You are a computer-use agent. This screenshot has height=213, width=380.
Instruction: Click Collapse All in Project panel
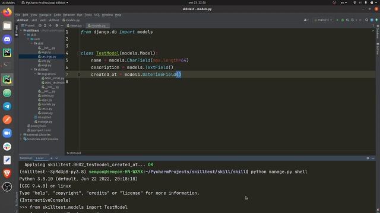50,25
